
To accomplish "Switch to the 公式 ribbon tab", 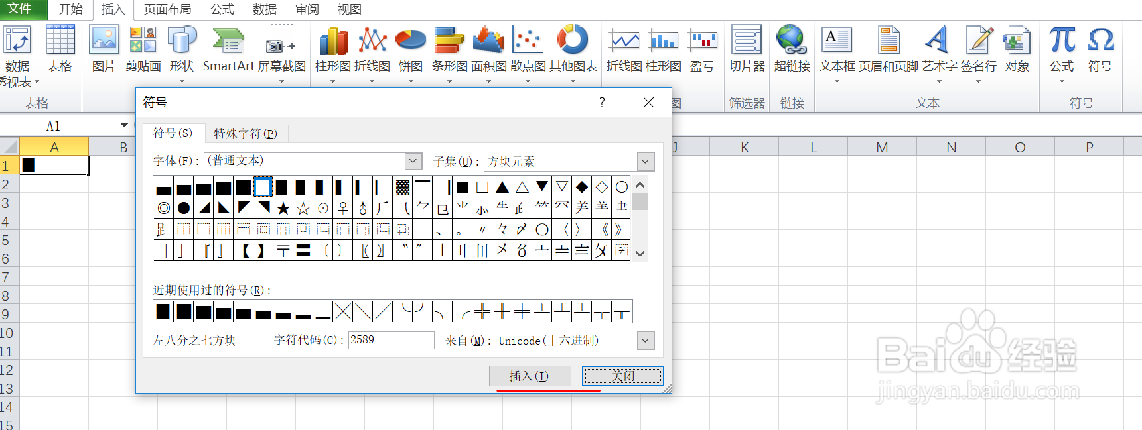I will [222, 9].
